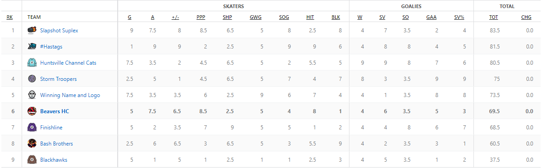Sort skaters by +/- column header

tap(175, 17)
